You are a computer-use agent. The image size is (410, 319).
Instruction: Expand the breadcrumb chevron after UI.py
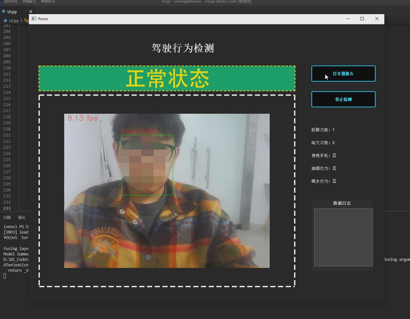point(21,21)
